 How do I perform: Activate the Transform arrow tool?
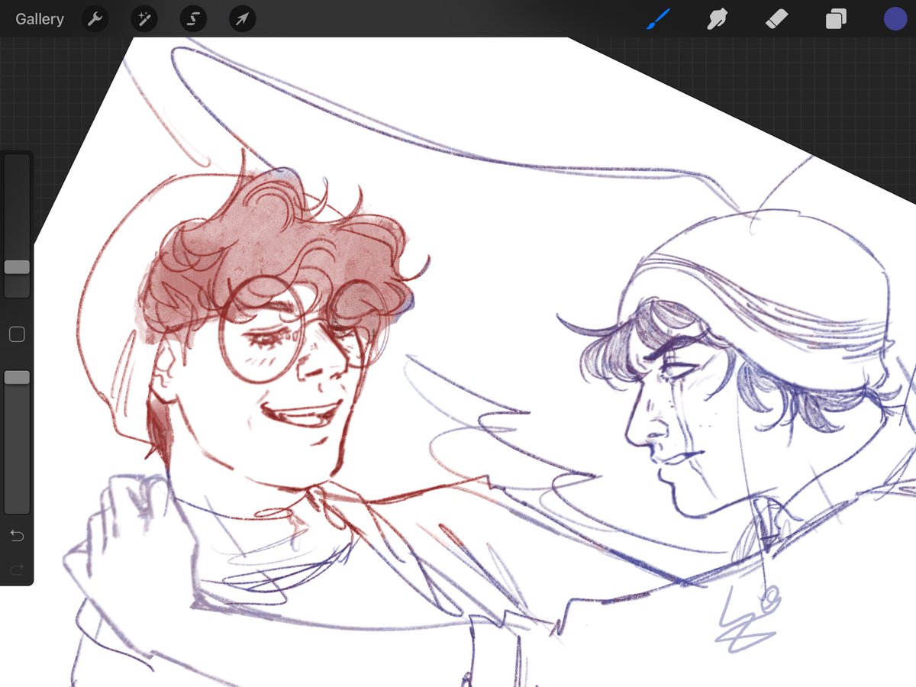(242, 19)
